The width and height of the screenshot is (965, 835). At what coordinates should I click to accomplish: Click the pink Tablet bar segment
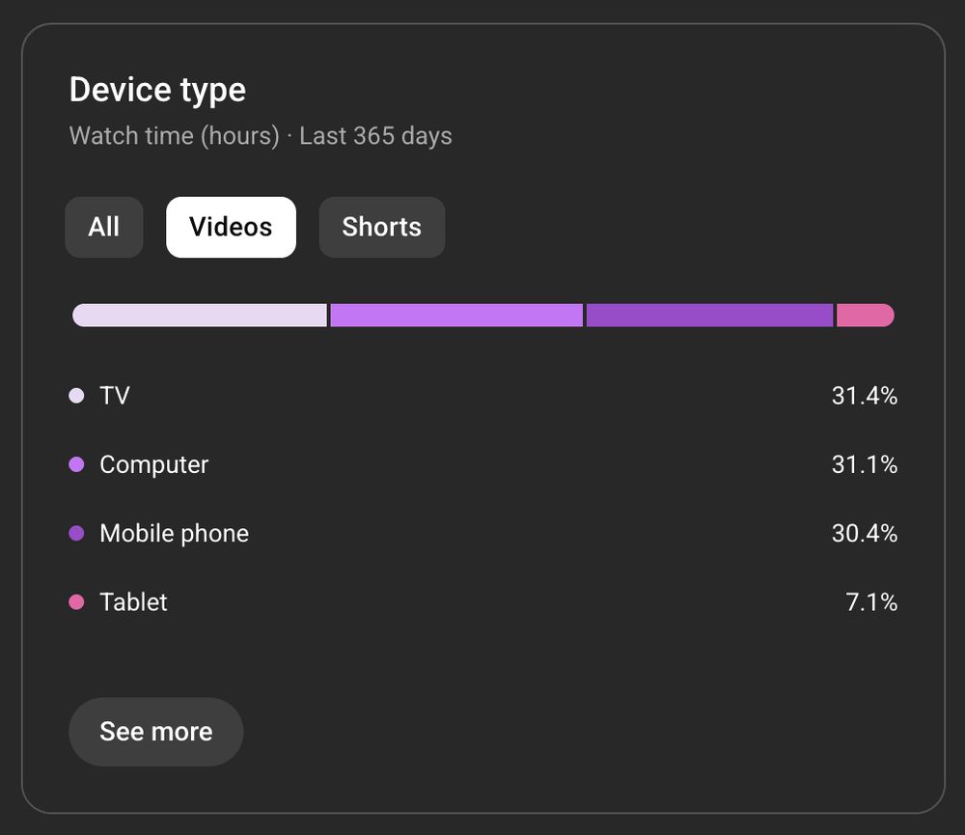865,316
